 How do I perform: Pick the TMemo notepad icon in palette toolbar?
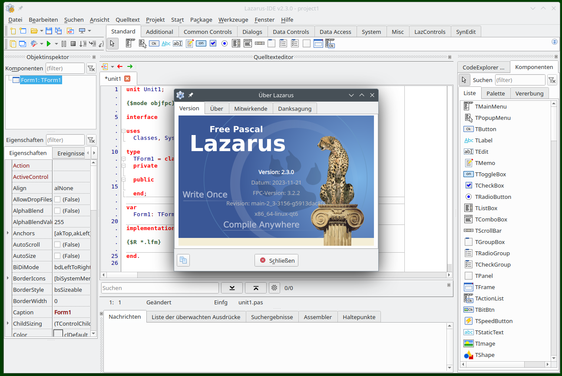(x=189, y=43)
